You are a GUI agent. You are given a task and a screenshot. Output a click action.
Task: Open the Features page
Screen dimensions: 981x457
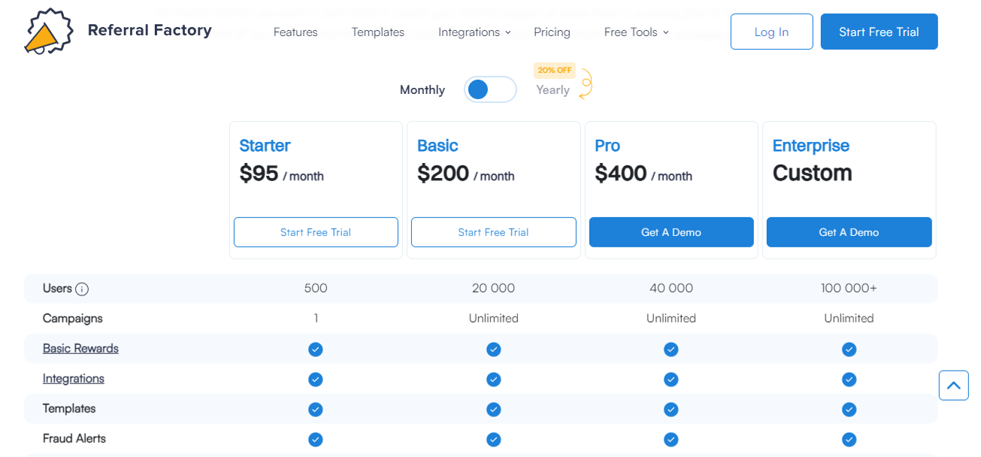(295, 32)
